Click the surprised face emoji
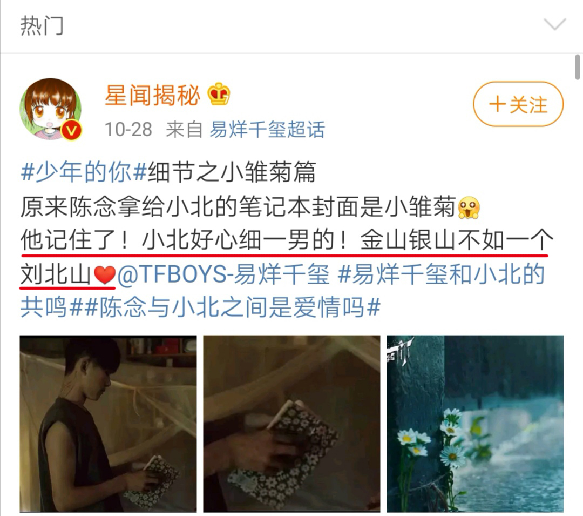 pyautogui.click(x=469, y=207)
